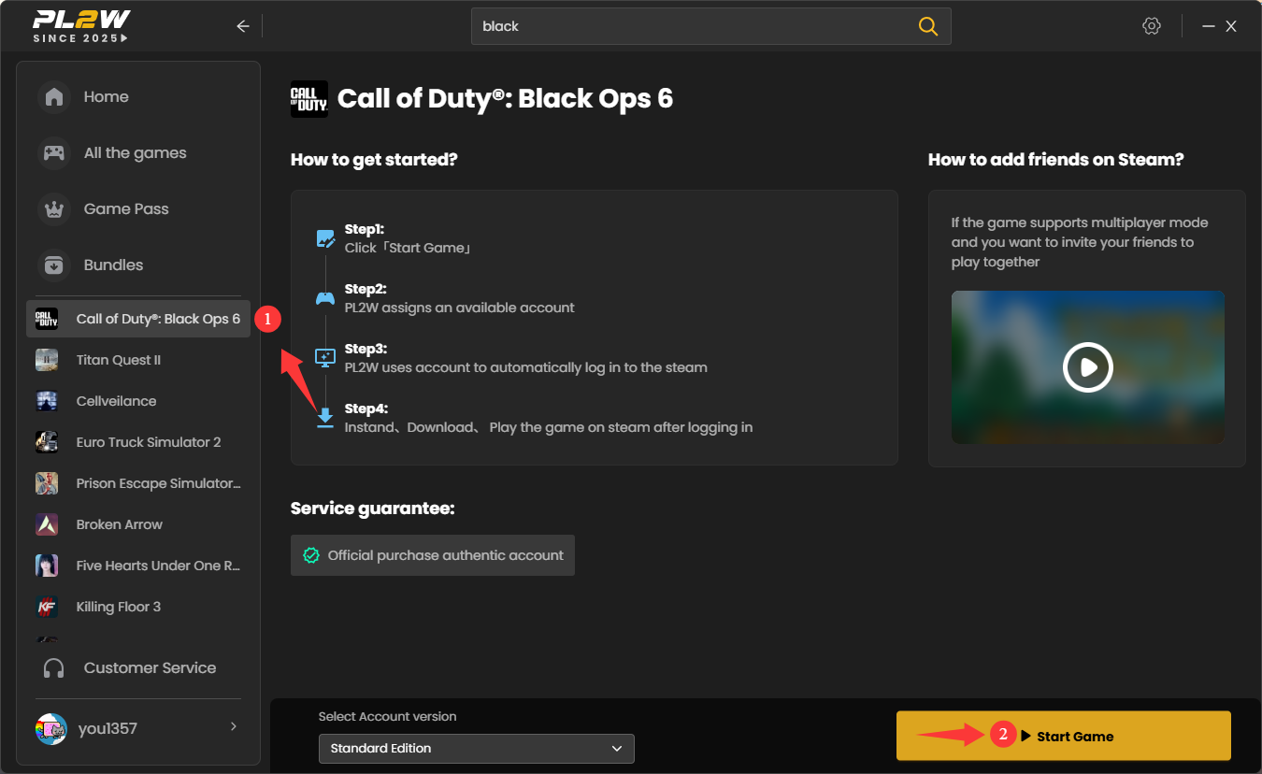Select Prison Escape Simulator game
The image size is (1262, 774).
coord(138,483)
